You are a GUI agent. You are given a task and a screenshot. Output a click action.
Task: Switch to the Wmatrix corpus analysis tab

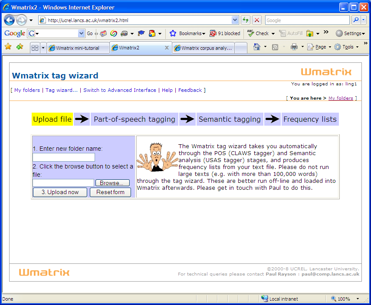[204, 48]
